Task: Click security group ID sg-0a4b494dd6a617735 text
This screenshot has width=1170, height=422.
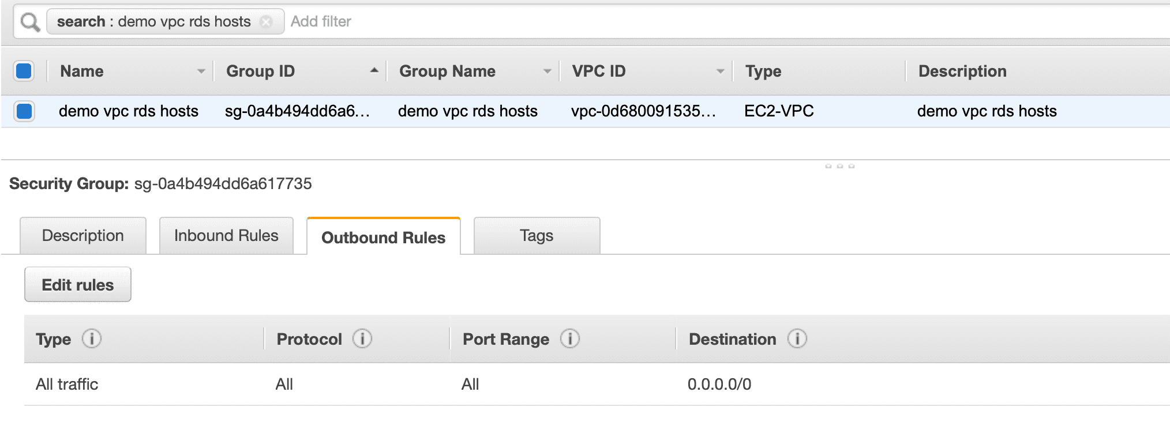Action: 223,184
